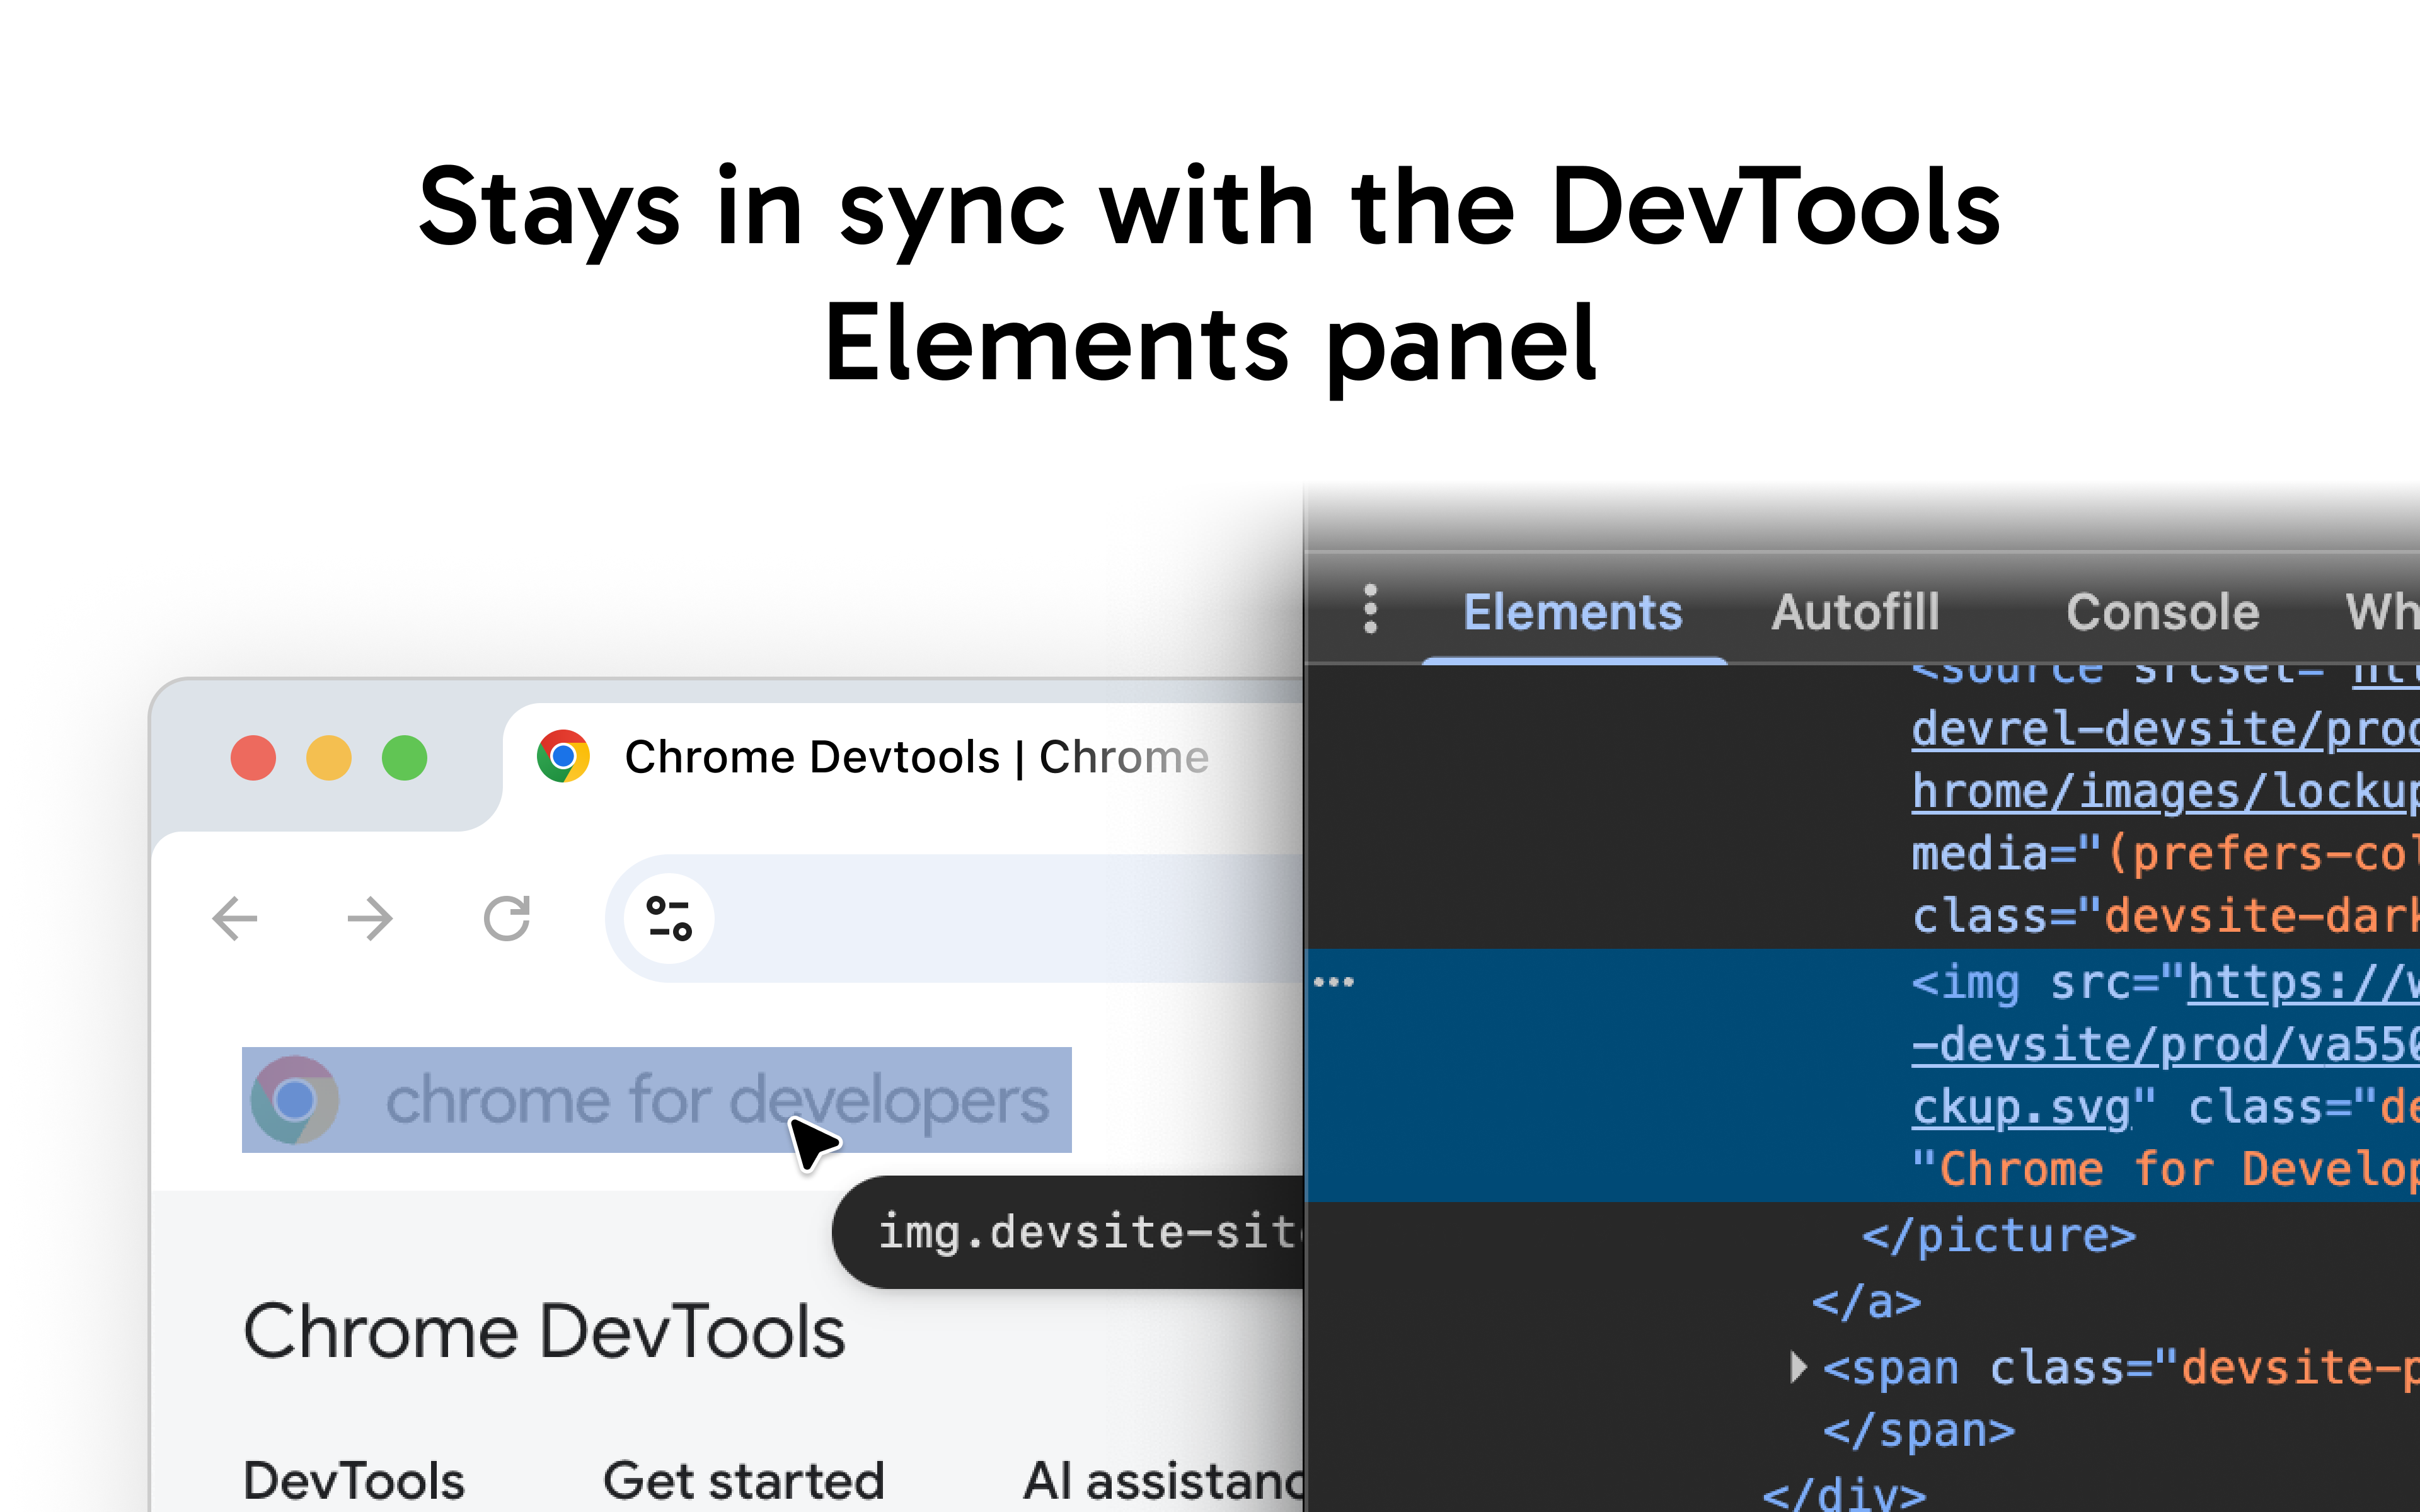Open the AI assistance navigation link
Image resolution: width=2420 pixels, height=1512 pixels.
(1160, 1480)
